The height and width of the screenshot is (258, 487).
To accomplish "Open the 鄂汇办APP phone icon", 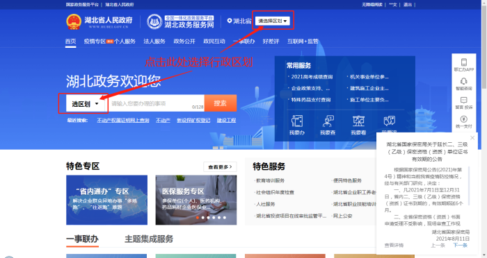I will pos(464,62).
